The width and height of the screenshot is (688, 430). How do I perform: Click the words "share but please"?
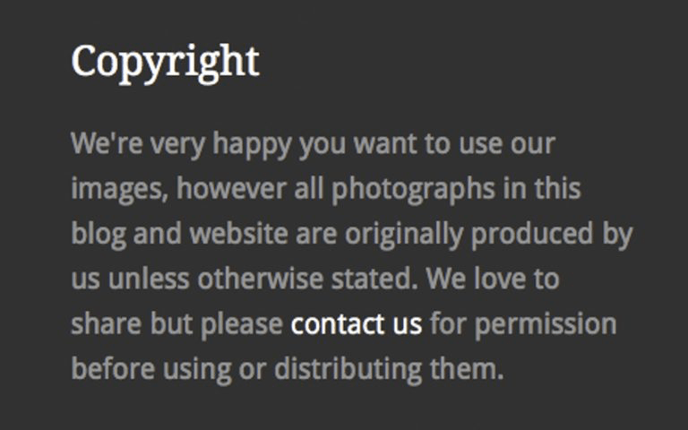pyautogui.click(x=176, y=323)
